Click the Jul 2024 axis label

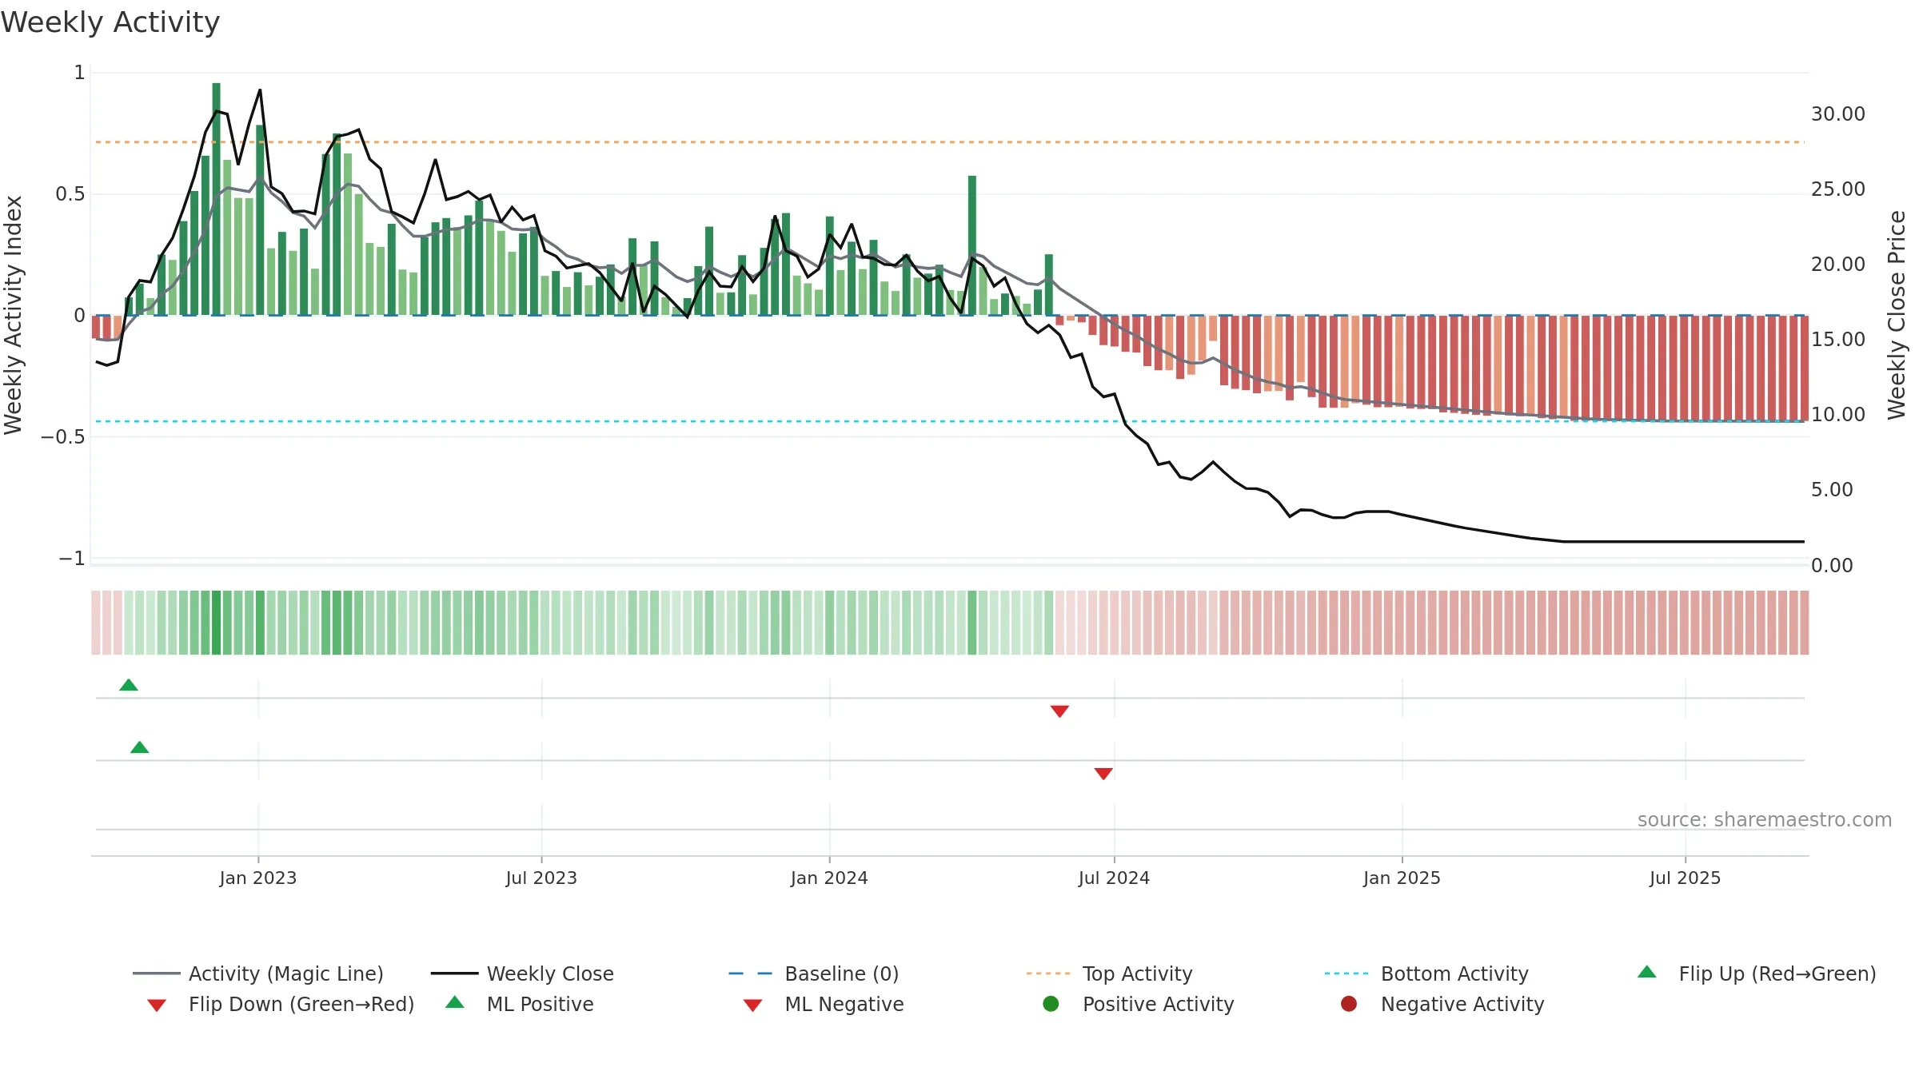point(1114,878)
